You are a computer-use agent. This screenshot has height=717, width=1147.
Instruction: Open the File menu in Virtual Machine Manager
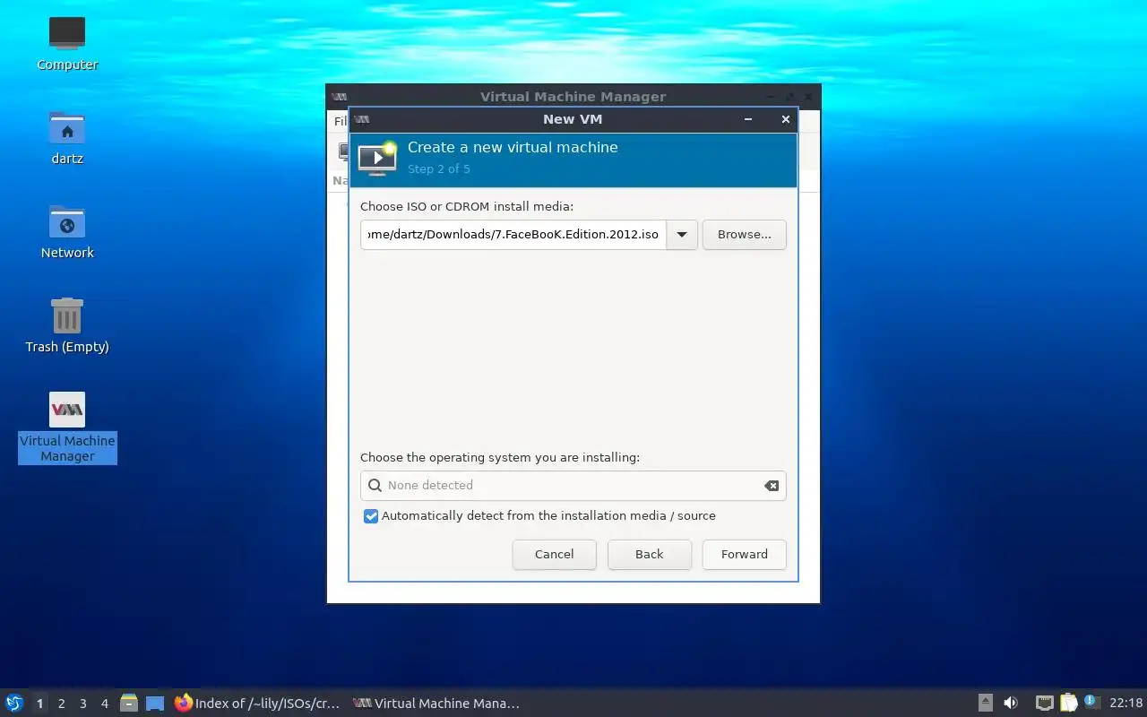pos(341,121)
